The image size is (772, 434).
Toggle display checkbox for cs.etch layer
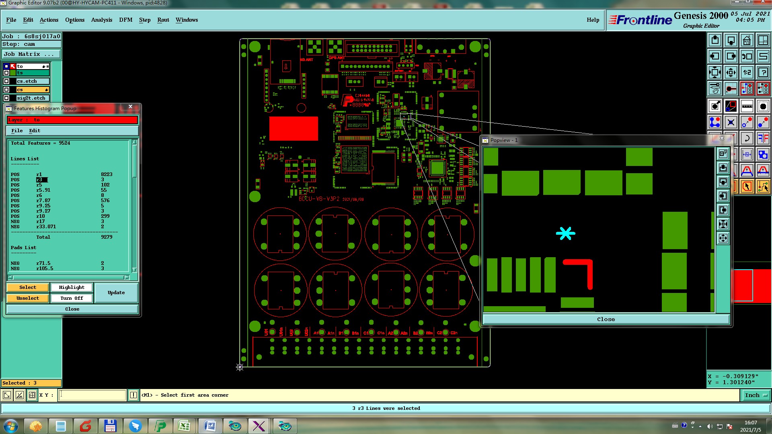[6, 81]
